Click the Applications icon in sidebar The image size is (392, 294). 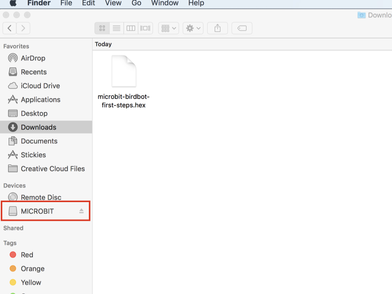tap(13, 100)
